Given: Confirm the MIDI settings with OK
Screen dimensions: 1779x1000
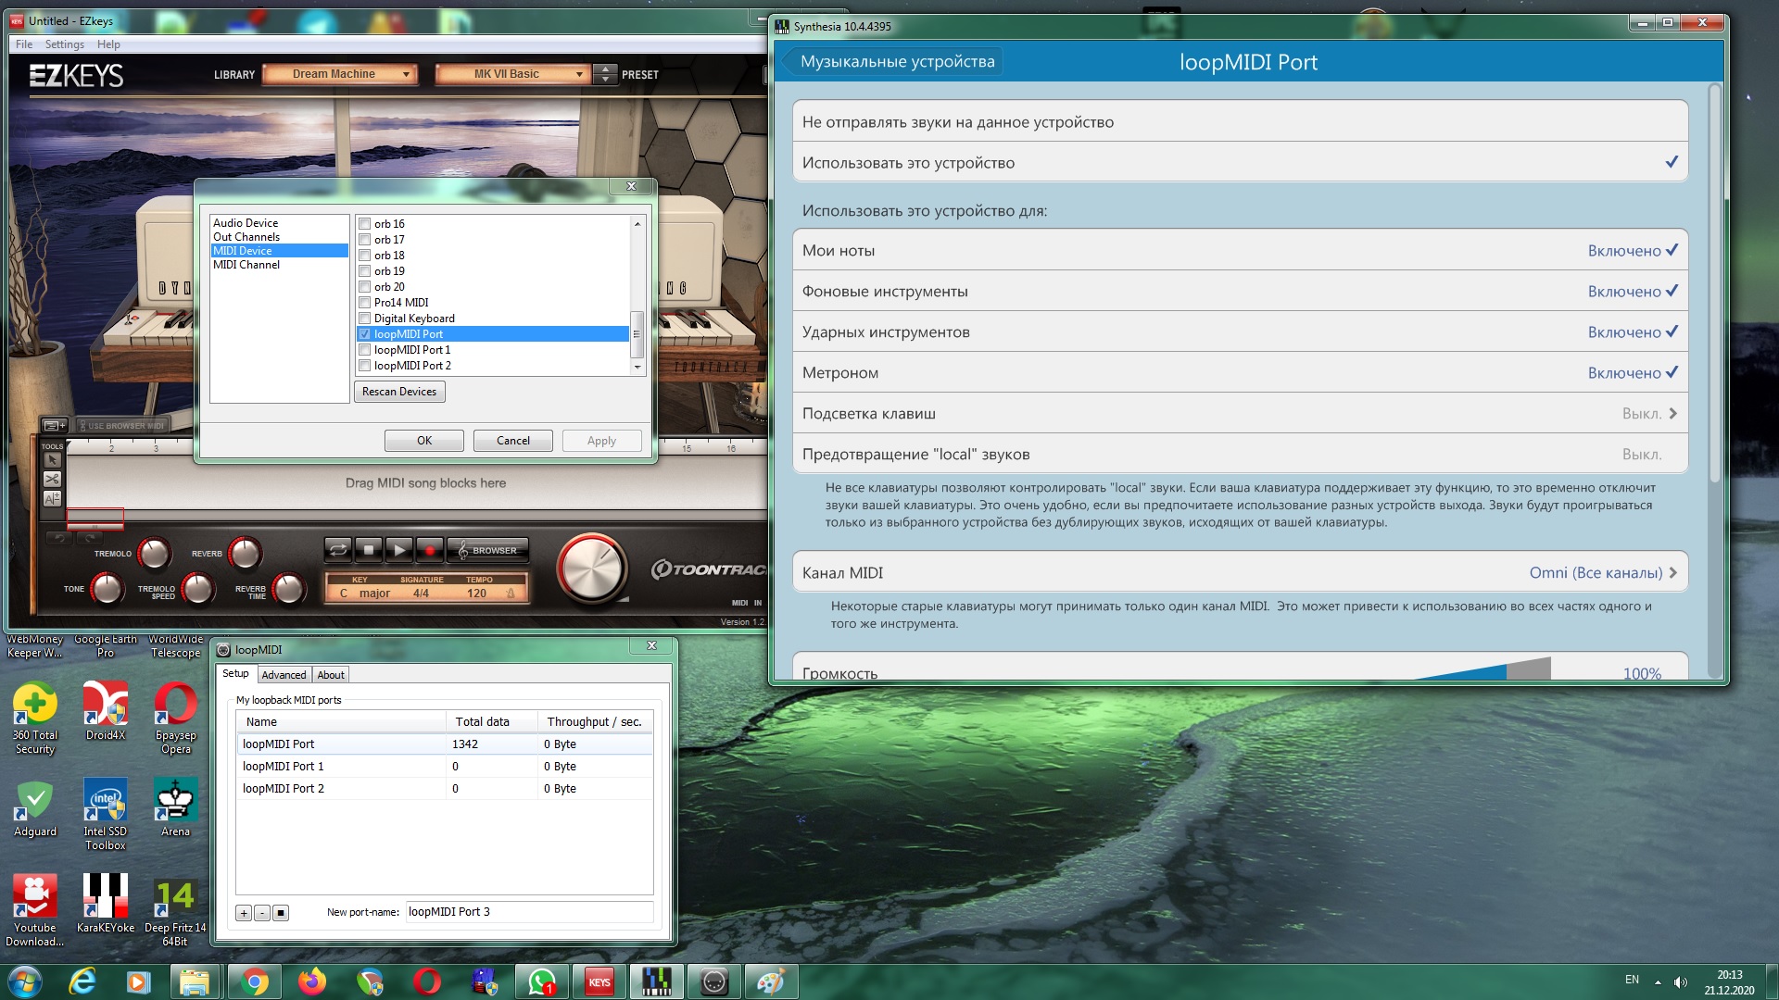Looking at the screenshot, I should [424, 441].
